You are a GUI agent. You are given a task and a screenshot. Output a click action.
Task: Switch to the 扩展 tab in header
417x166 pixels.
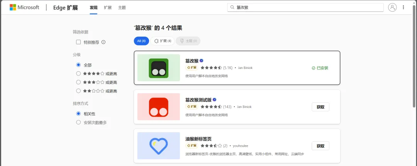pos(108,8)
